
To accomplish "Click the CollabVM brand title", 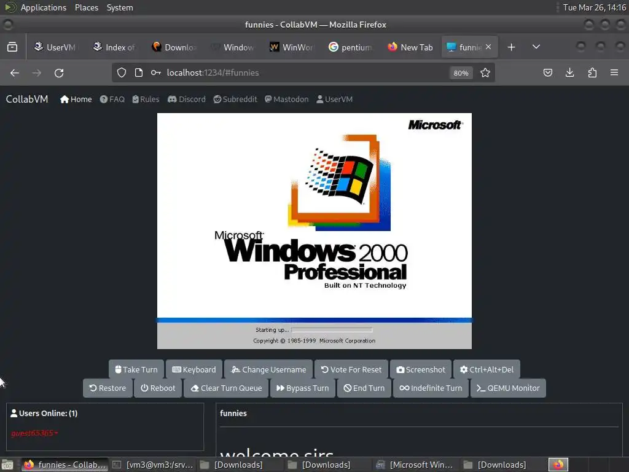I will tap(27, 99).
